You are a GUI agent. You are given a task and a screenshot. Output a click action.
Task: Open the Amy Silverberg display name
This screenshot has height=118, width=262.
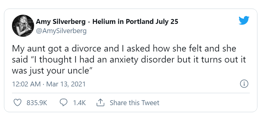[x=61, y=22]
